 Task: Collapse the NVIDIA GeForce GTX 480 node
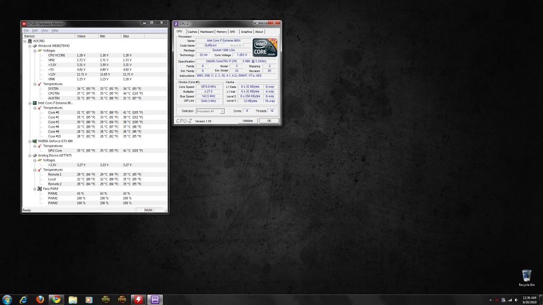tap(30, 141)
